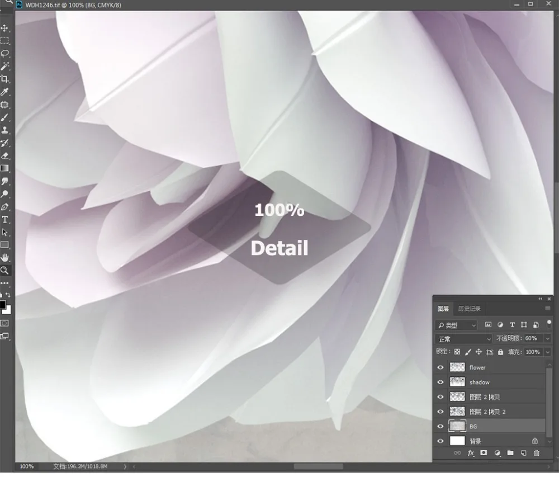
Task: Select the Rectangular Marquee tool
Action: point(4,41)
